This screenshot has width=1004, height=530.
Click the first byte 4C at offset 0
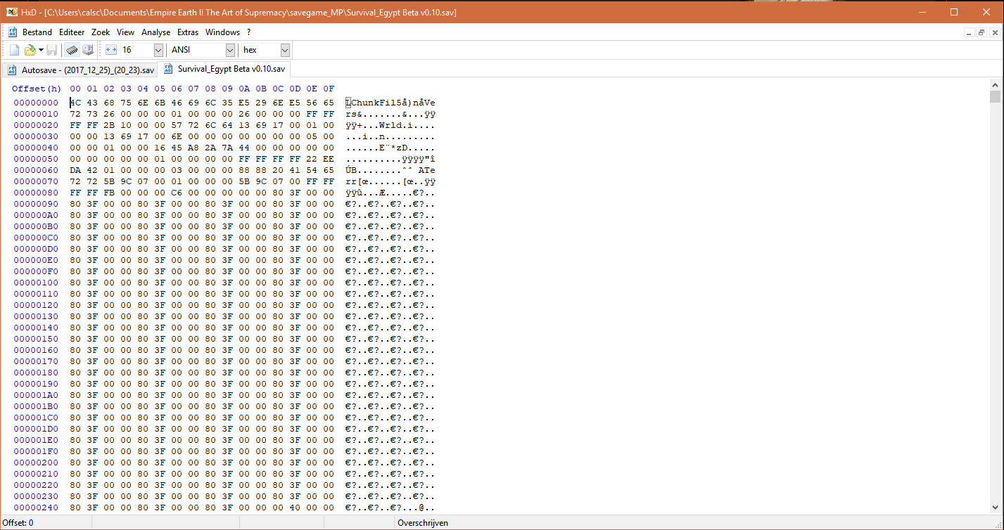pos(75,103)
